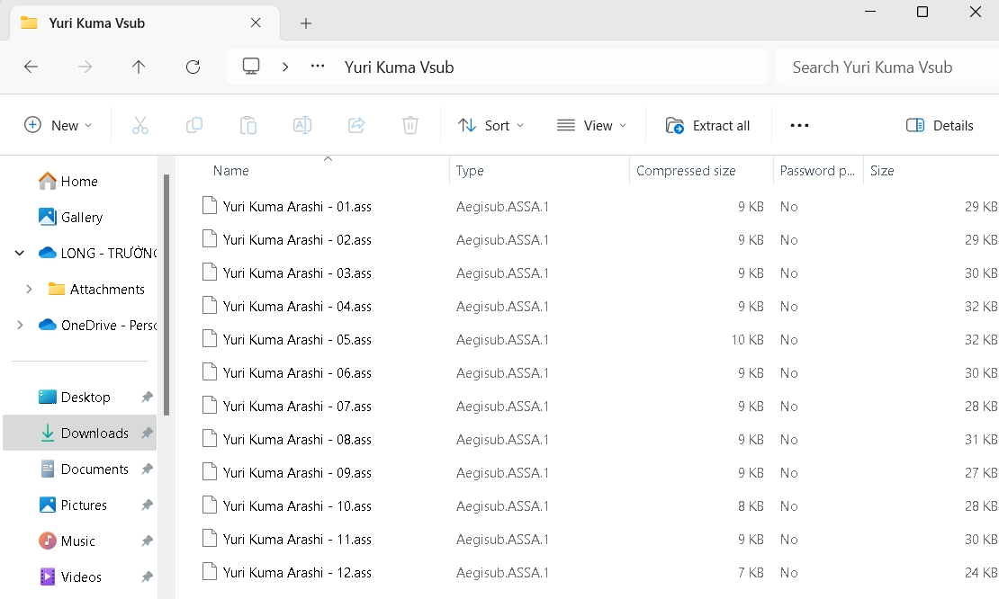Open Pictures in quick access
This screenshot has height=599, width=999.
pyautogui.click(x=73, y=505)
